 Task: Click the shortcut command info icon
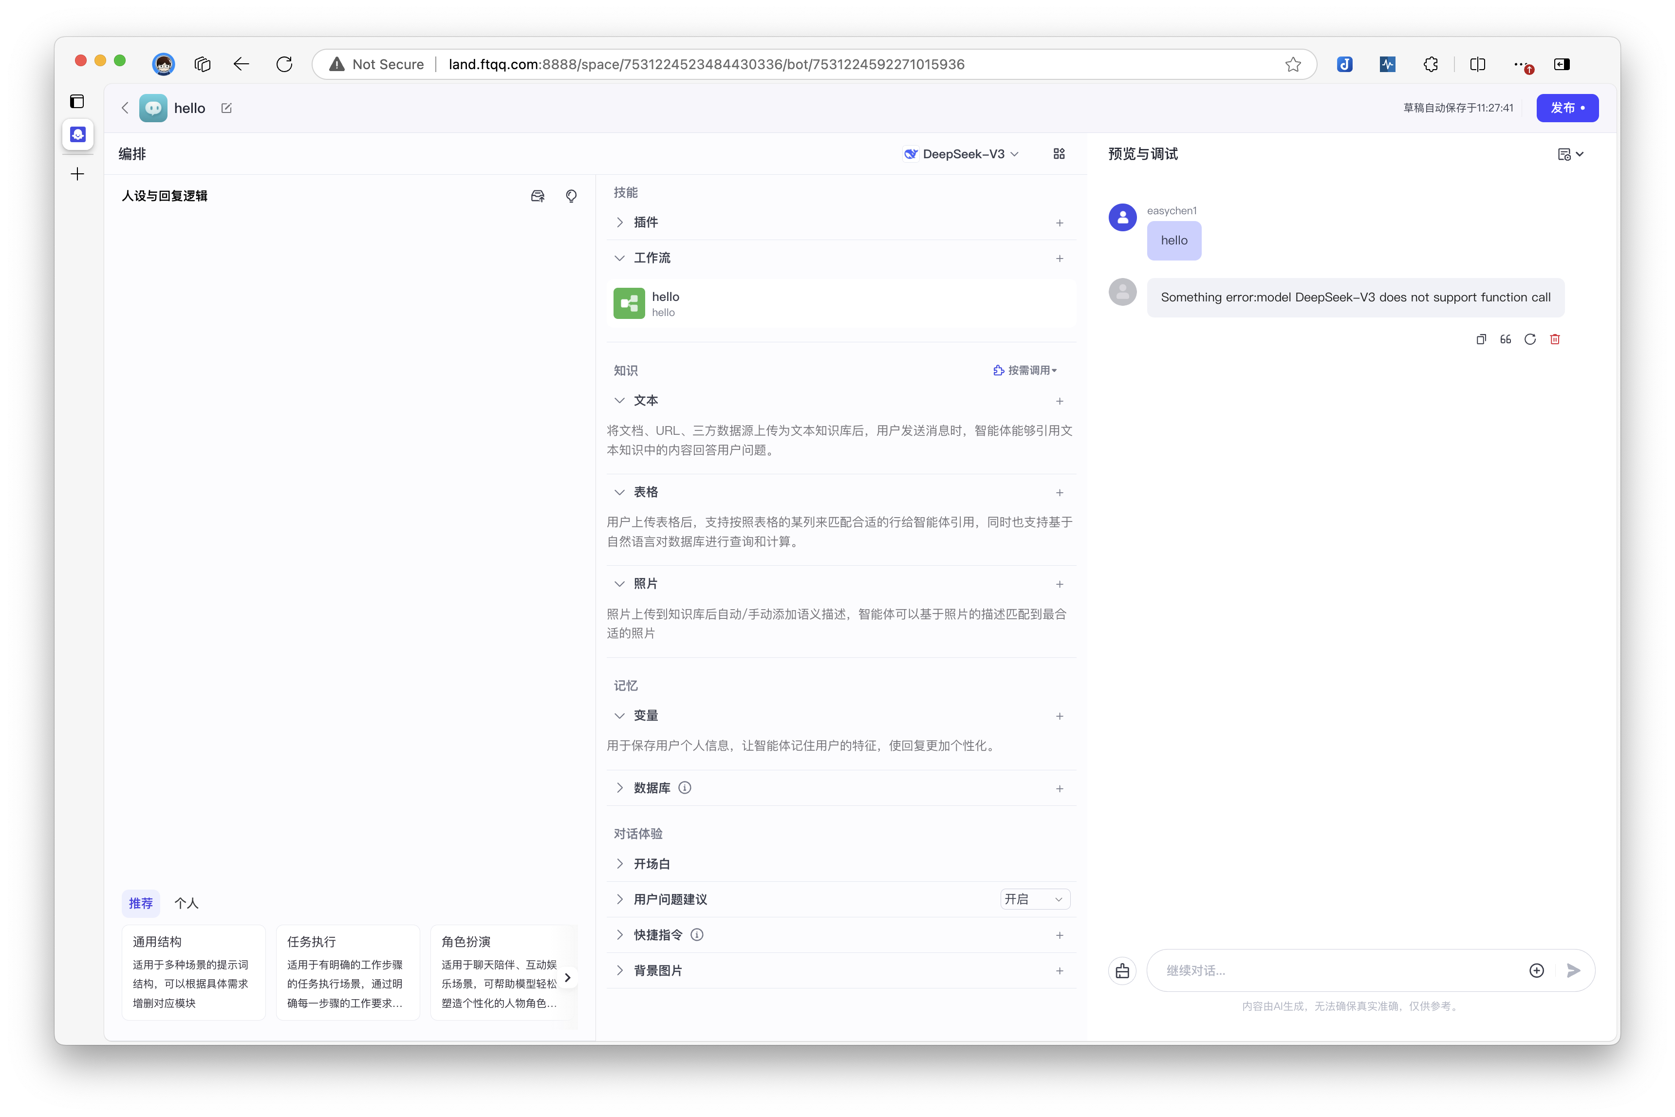point(697,934)
